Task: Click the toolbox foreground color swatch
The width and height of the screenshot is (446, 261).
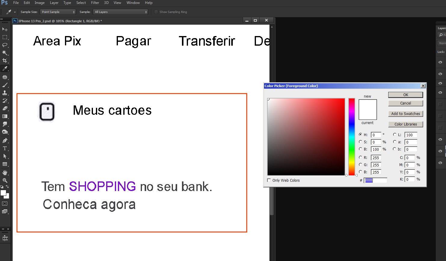Action: (x=3, y=193)
